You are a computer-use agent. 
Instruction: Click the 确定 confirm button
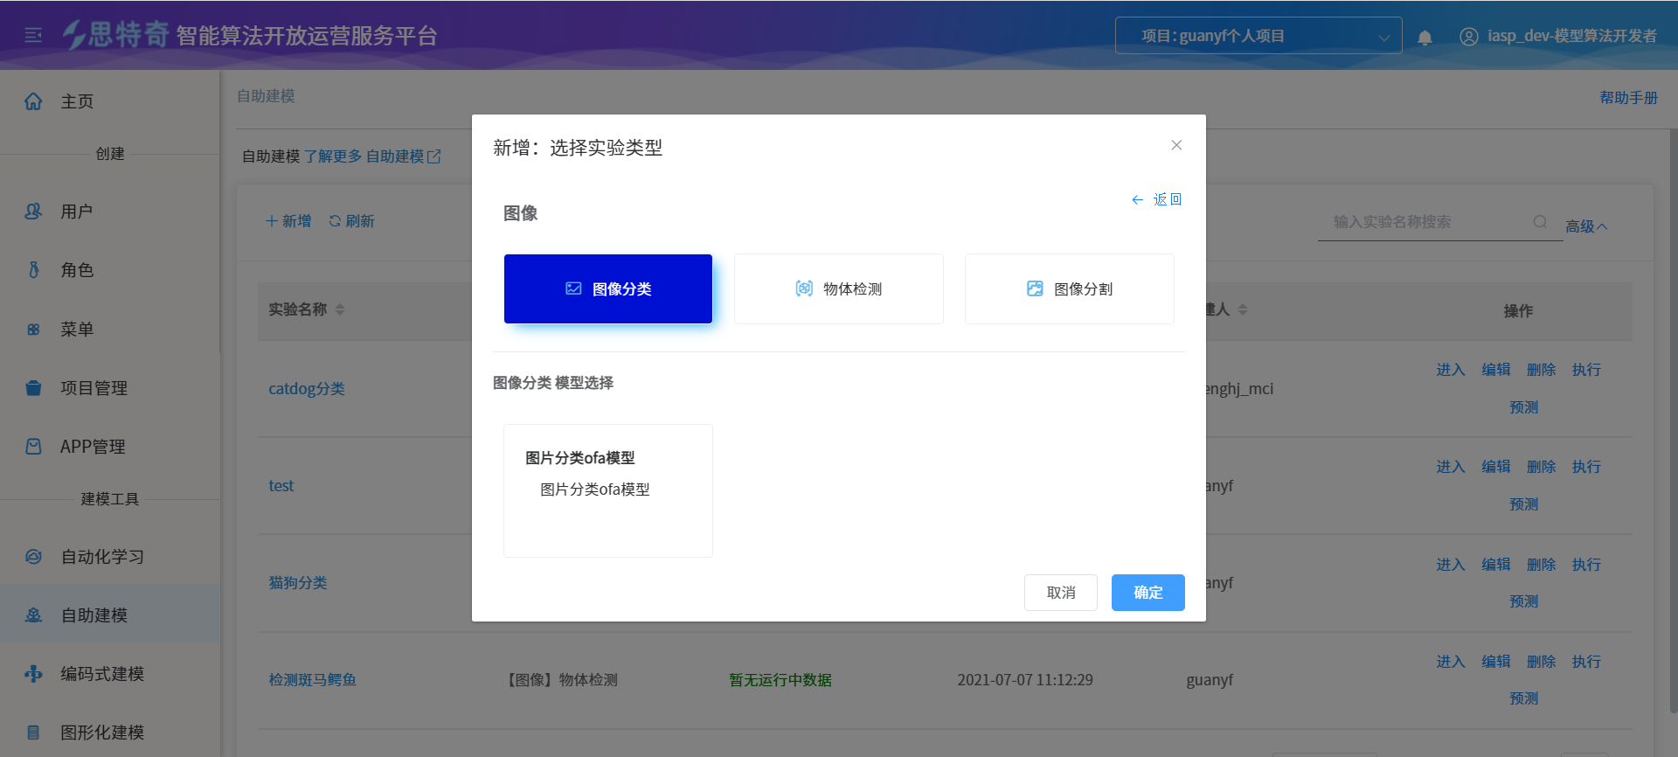(1148, 593)
